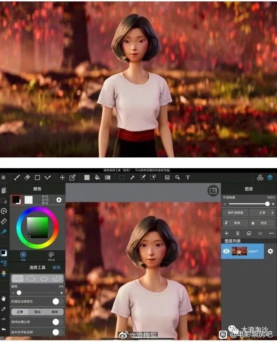Select the panel Divide tool
The width and height of the screenshot is (277, 342).
coord(167,177)
